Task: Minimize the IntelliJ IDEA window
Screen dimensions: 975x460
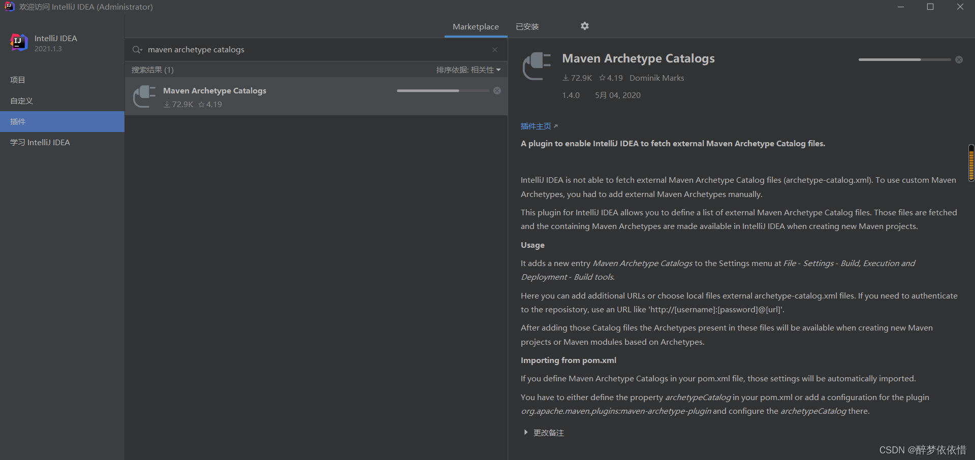Action: pos(901,7)
